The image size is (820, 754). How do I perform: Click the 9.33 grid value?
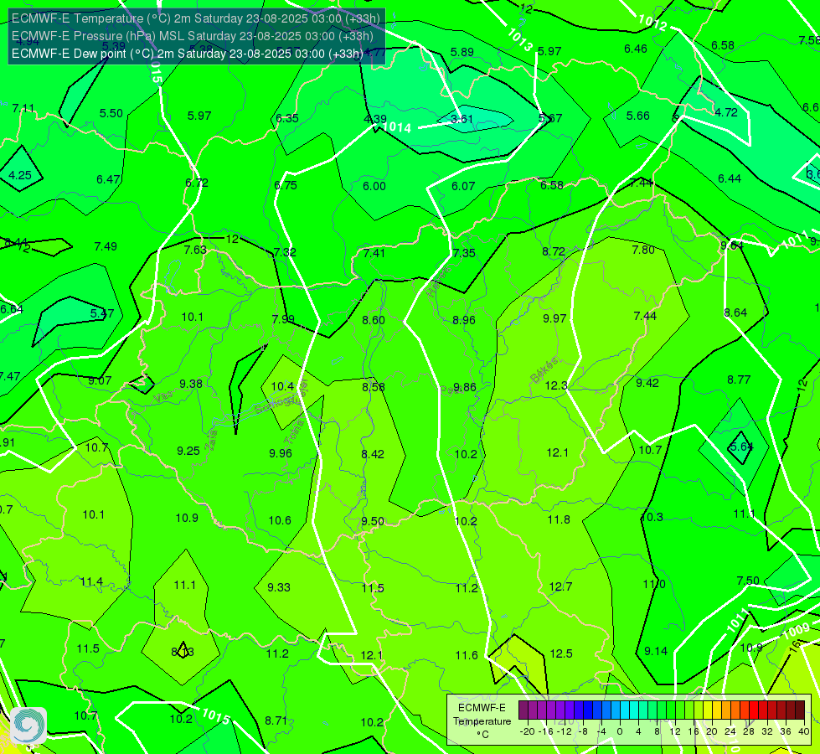coord(279,587)
